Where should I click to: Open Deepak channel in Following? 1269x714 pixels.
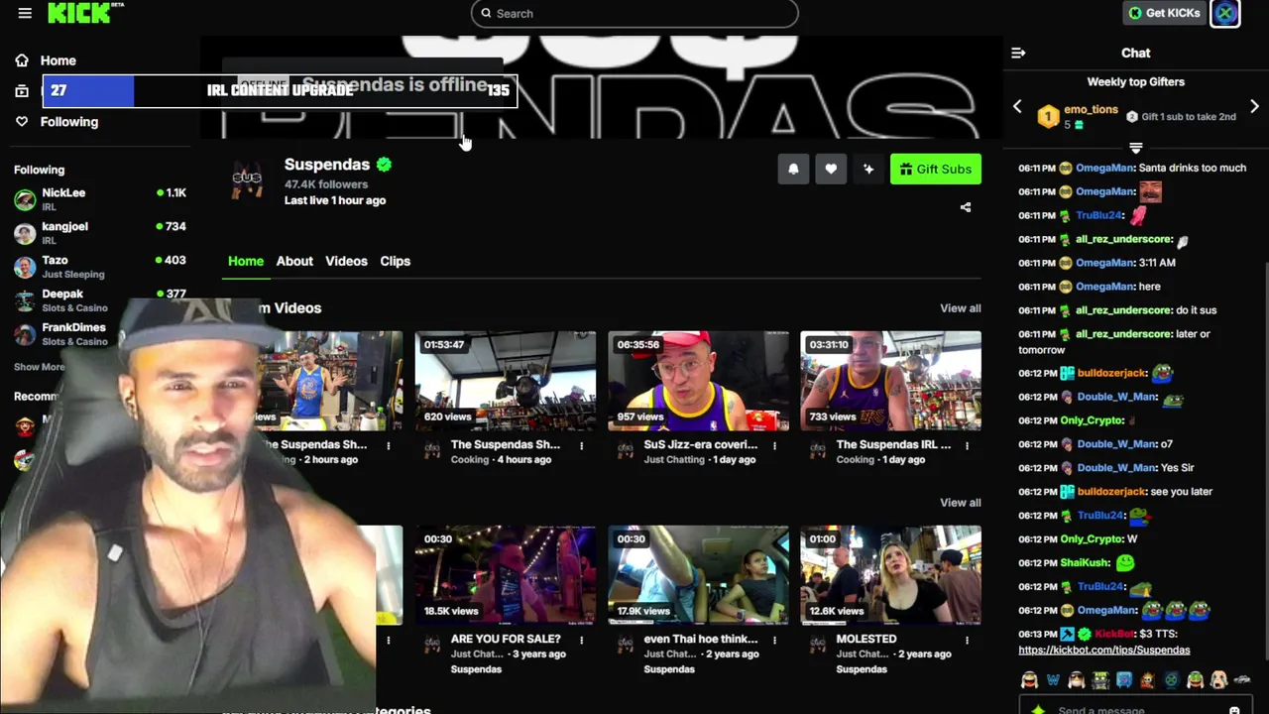(x=100, y=299)
